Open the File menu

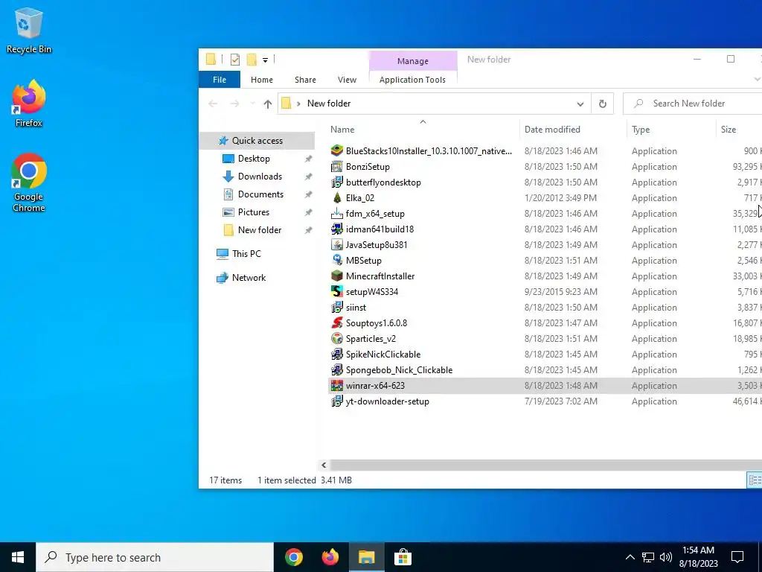[x=220, y=80]
